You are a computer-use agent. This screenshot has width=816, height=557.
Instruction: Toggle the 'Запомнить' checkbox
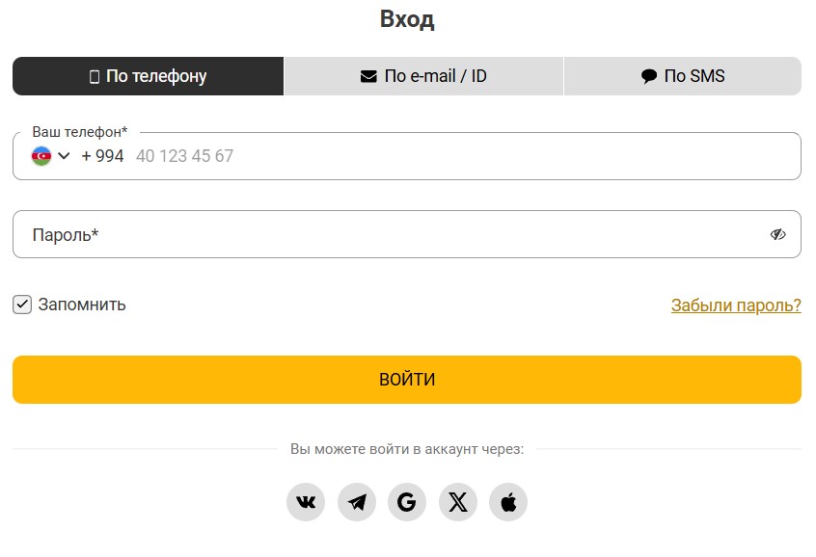tap(22, 305)
